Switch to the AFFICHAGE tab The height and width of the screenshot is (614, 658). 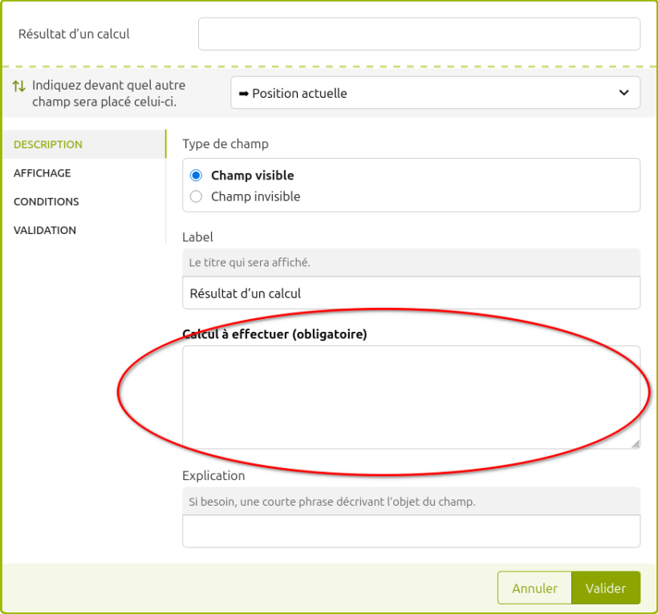click(84, 173)
